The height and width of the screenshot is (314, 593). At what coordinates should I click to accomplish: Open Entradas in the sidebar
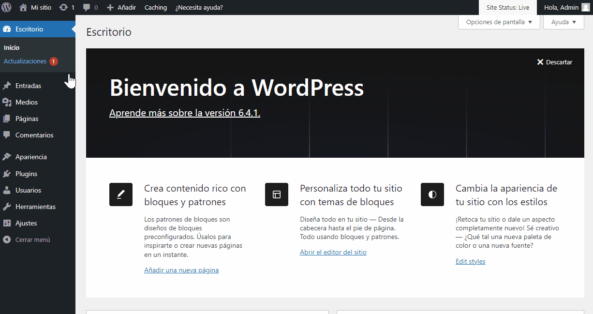tap(38, 86)
